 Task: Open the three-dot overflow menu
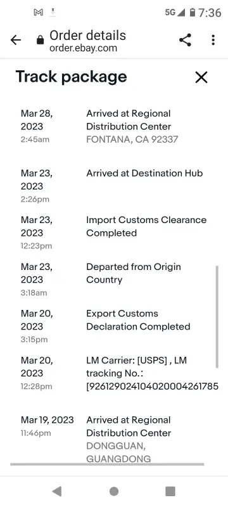click(213, 40)
